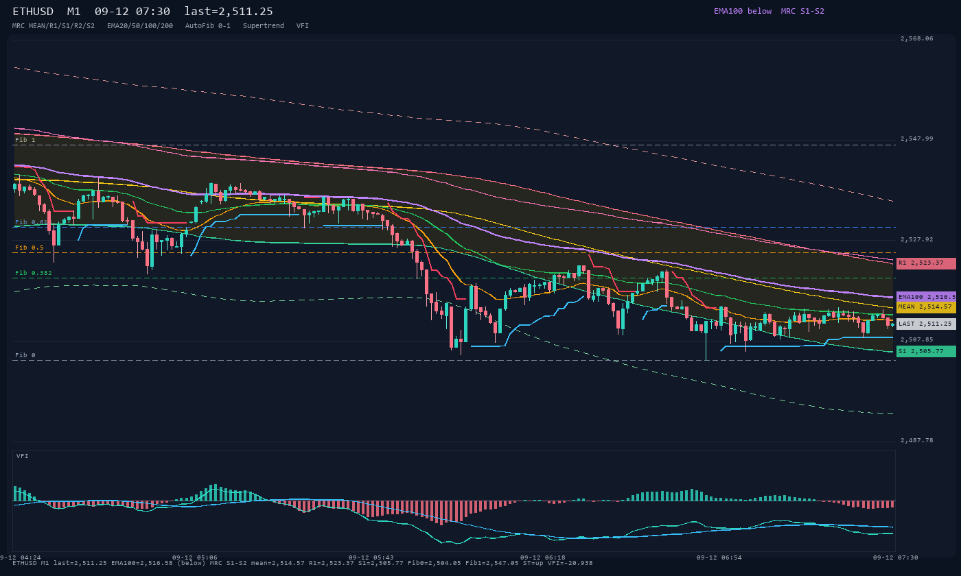This screenshot has height=576, width=961.
Task: Click the "EMA100 below" status text
Action: pyautogui.click(x=743, y=11)
